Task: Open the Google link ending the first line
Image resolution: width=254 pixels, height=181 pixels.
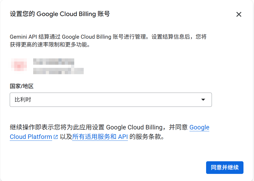Action: click(x=200, y=127)
